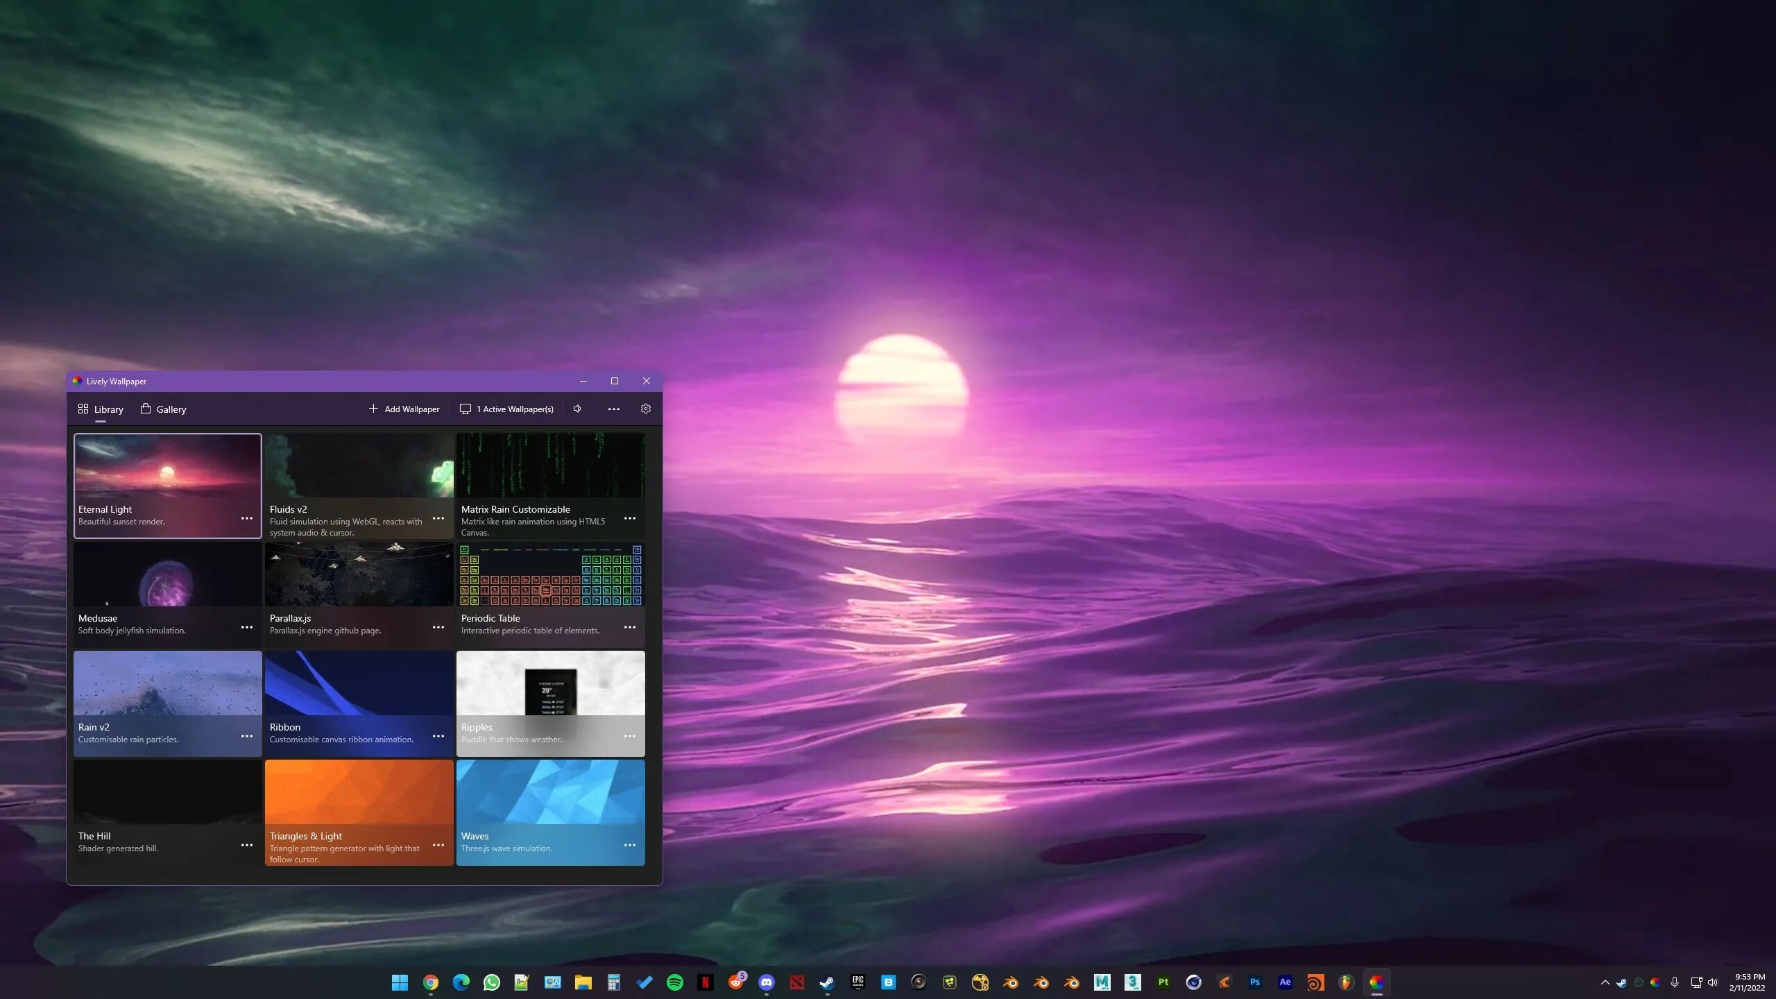Click the audio volume speaker icon
1776x999 pixels.
tap(577, 409)
